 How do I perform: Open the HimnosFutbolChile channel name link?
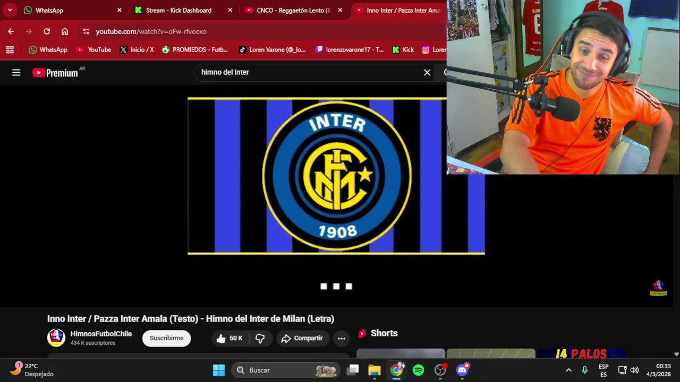101,334
